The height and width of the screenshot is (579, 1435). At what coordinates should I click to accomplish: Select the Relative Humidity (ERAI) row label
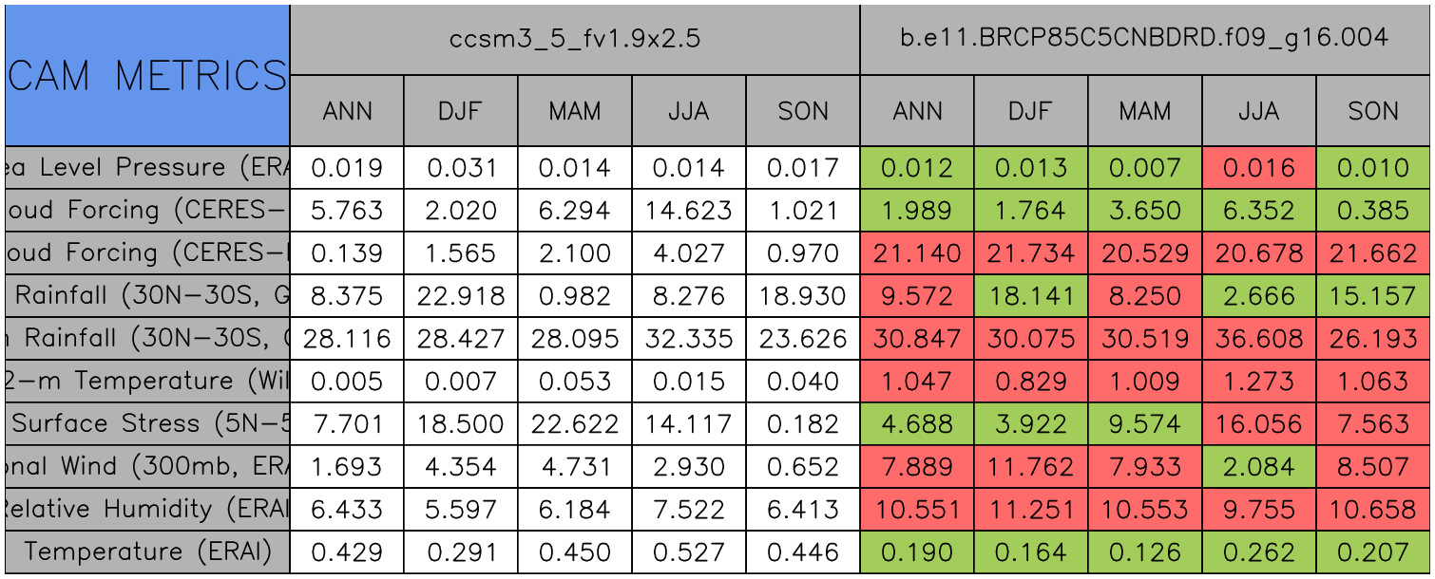pos(146,509)
